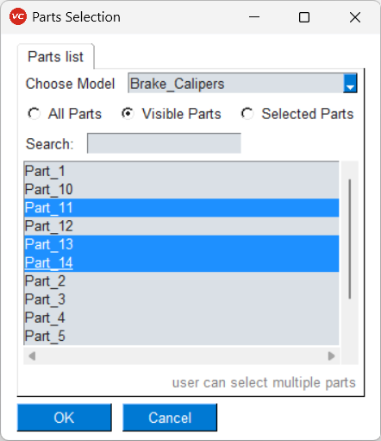381x441 pixels.
Task: Select Part_3 from the list
Action: pyautogui.click(x=182, y=299)
